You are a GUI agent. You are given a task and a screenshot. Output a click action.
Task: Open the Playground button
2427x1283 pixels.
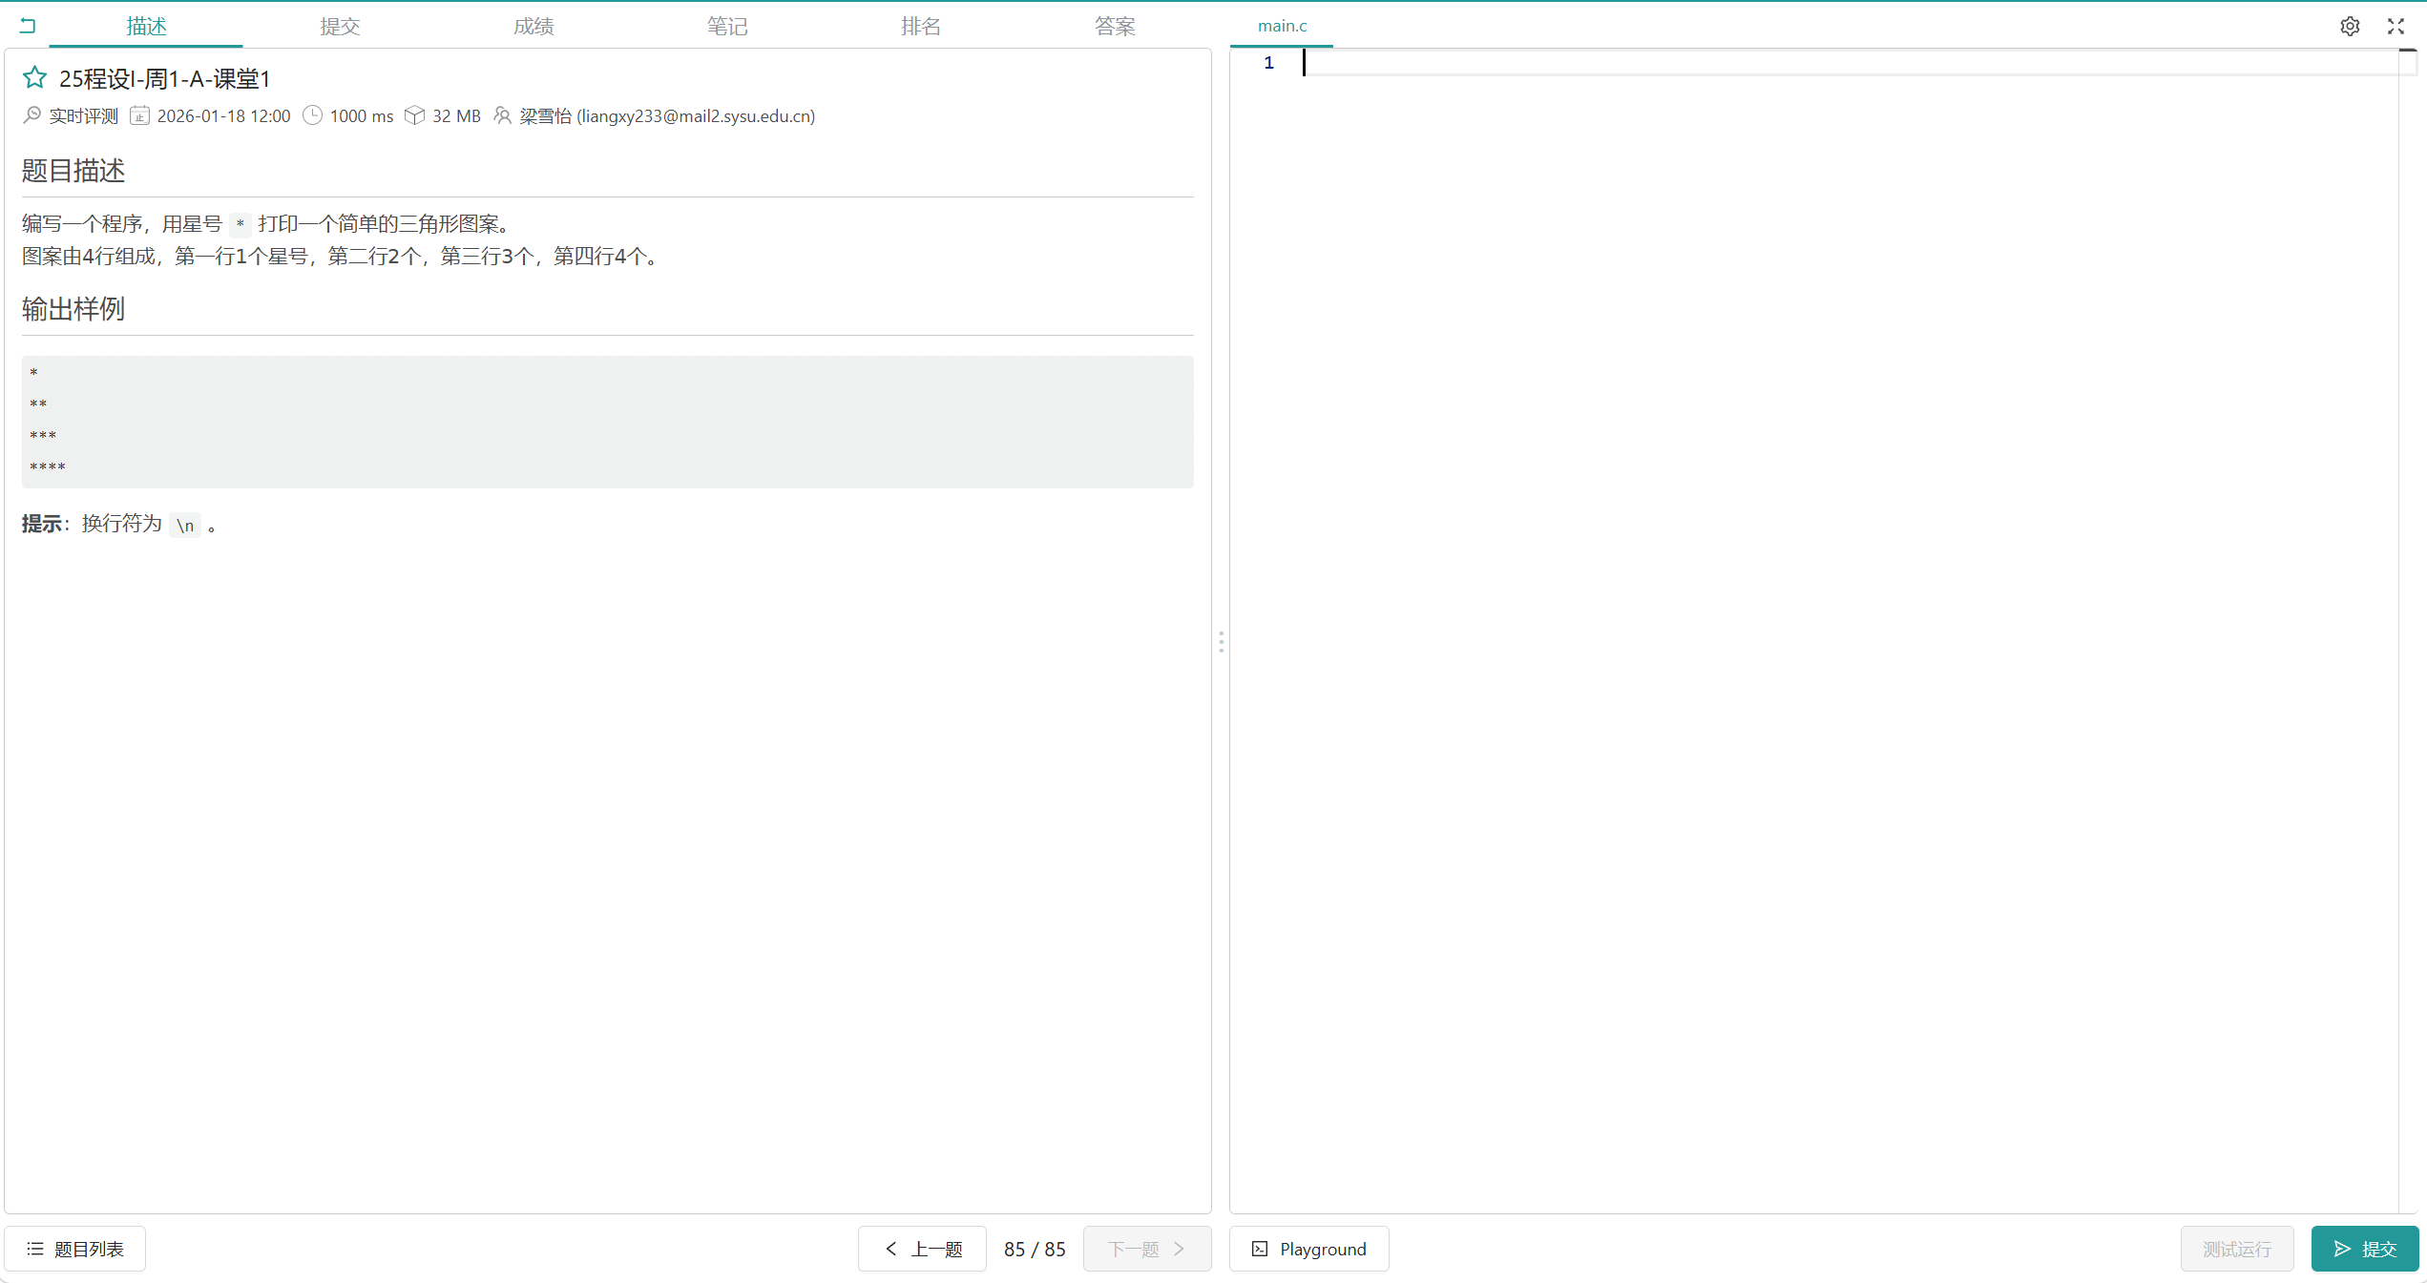(x=1309, y=1249)
